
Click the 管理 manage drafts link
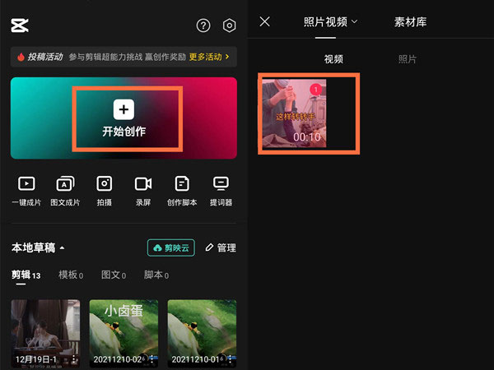pos(221,247)
